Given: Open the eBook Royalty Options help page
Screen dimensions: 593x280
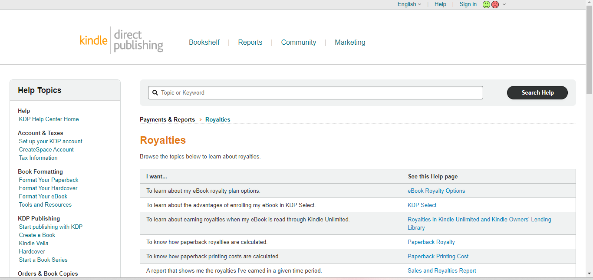Looking at the screenshot, I should click(x=436, y=191).
